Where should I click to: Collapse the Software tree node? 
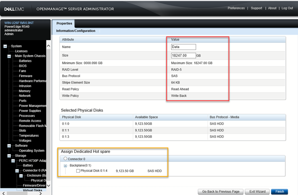9,146
